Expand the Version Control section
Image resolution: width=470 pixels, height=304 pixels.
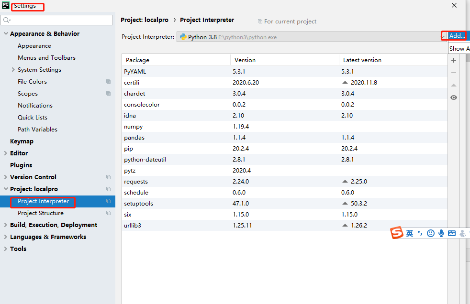(x=5, y=177)
